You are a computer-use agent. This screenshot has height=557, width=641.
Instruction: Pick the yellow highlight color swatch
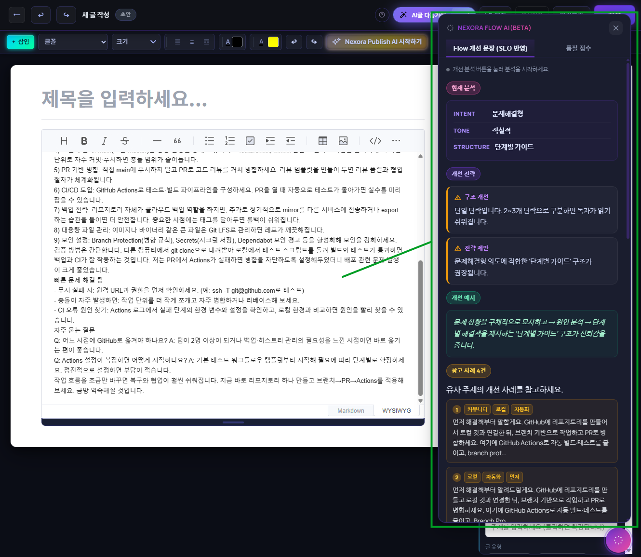tap(273, 42)
